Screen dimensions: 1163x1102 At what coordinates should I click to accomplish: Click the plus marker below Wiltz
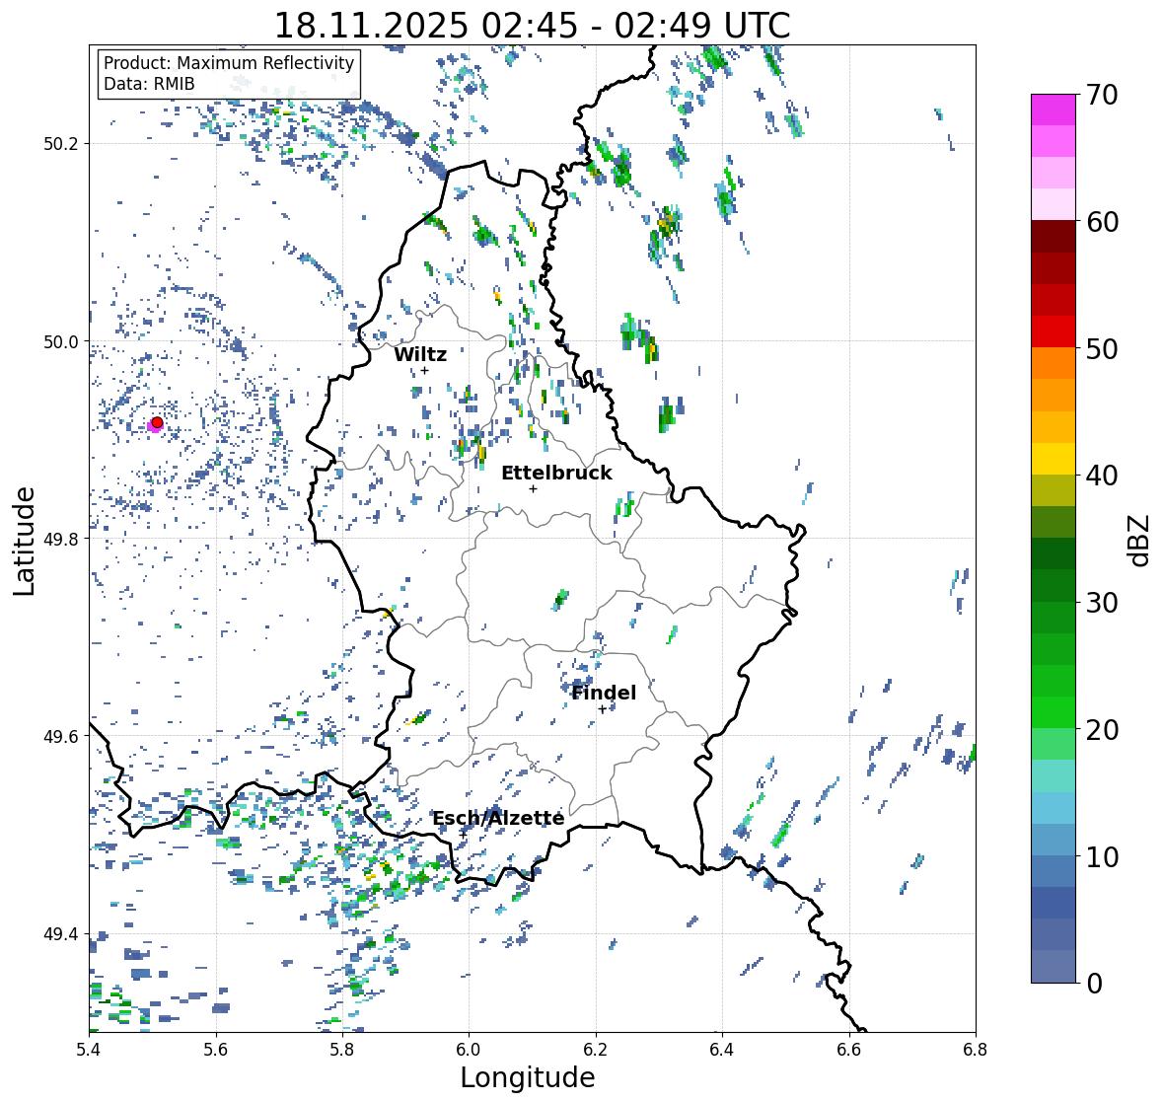point(424,370)
